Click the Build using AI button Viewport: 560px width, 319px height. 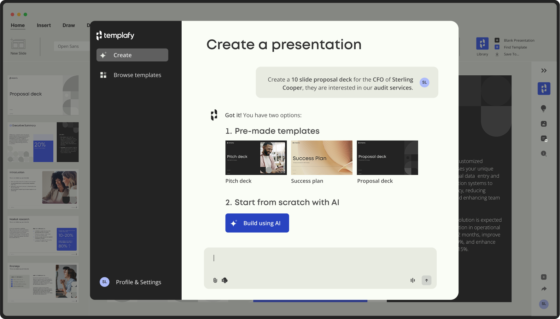coord(257,223)
